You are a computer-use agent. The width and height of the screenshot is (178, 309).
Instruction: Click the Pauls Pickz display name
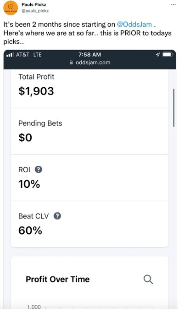[33, 4]
